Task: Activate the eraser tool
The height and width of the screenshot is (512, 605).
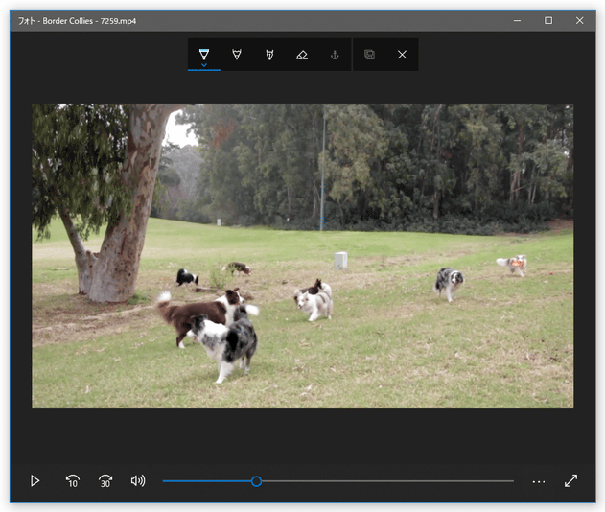Action: tap(302, 55)
